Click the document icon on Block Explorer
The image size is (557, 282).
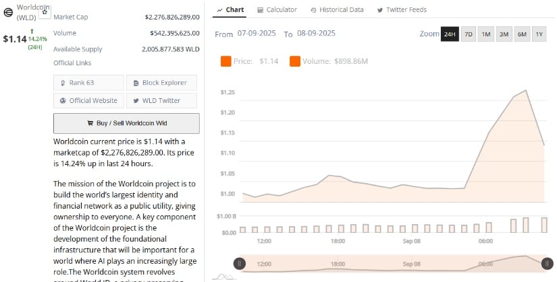136,83
